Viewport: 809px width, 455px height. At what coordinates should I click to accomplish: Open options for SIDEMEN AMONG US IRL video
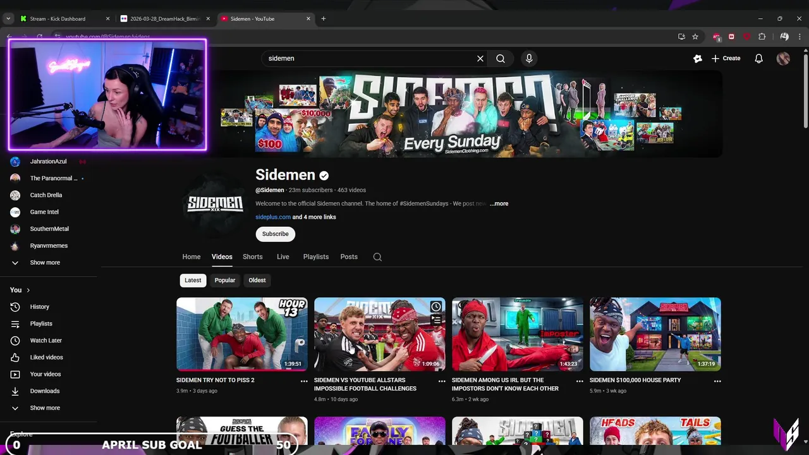[x=580, y=381]
